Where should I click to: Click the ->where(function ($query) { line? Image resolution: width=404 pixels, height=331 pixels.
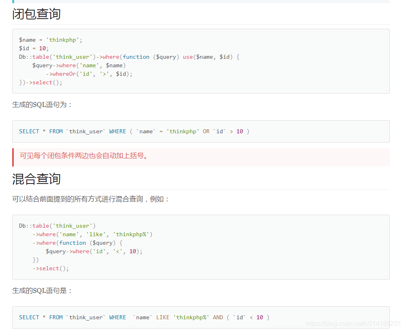tap(77, 243)
